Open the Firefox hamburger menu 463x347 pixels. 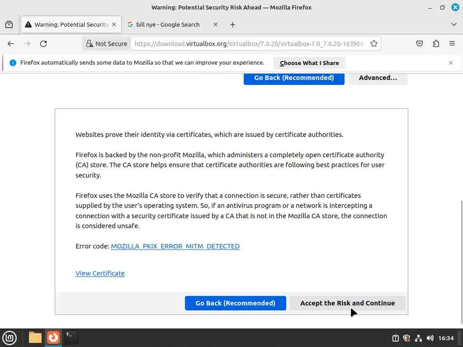(x=452, y=44)
